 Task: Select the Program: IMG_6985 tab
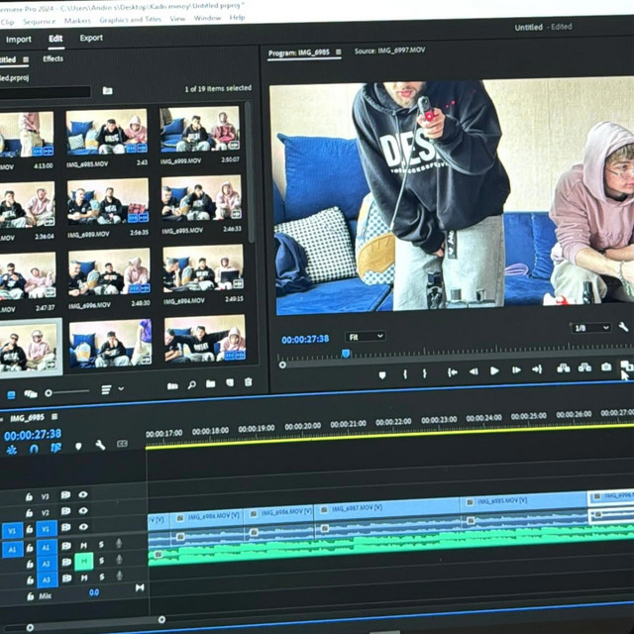(x=299, y=53)
